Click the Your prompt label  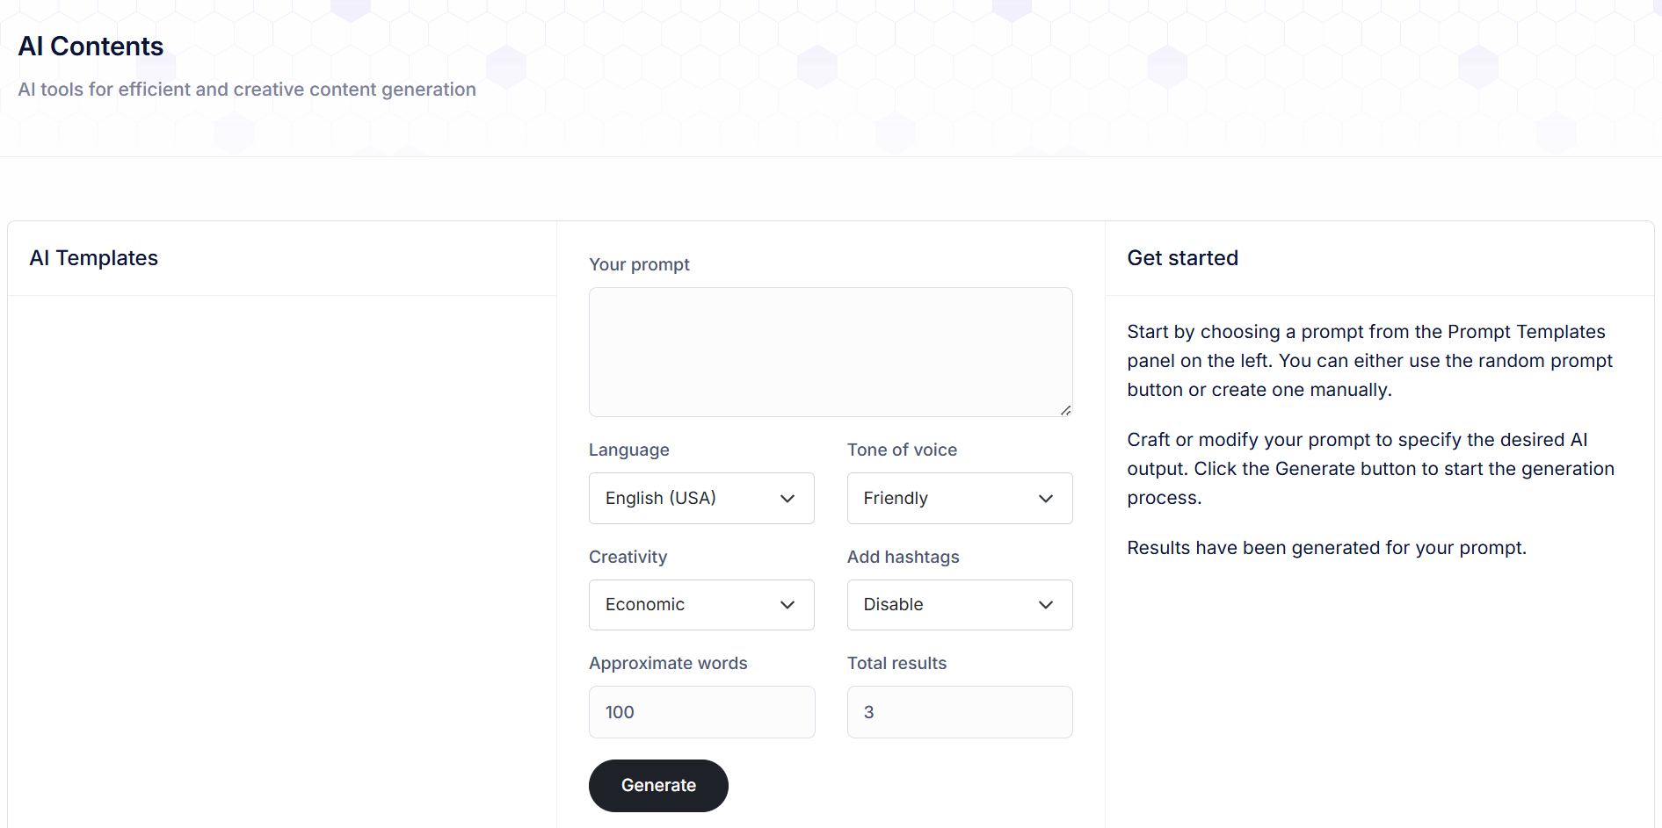click(639, 264)
